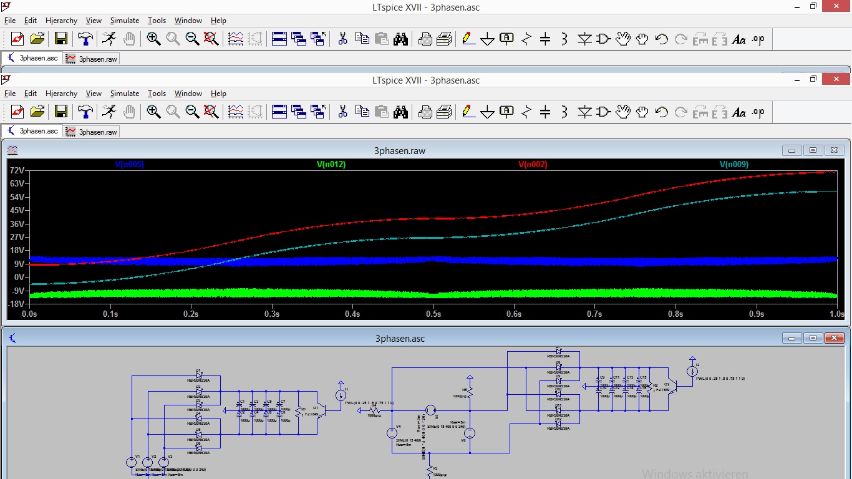Viewport: 852px width, 479px height.
Task: Paste clipboard icon in front window toolbar
Action: point(381,112)
